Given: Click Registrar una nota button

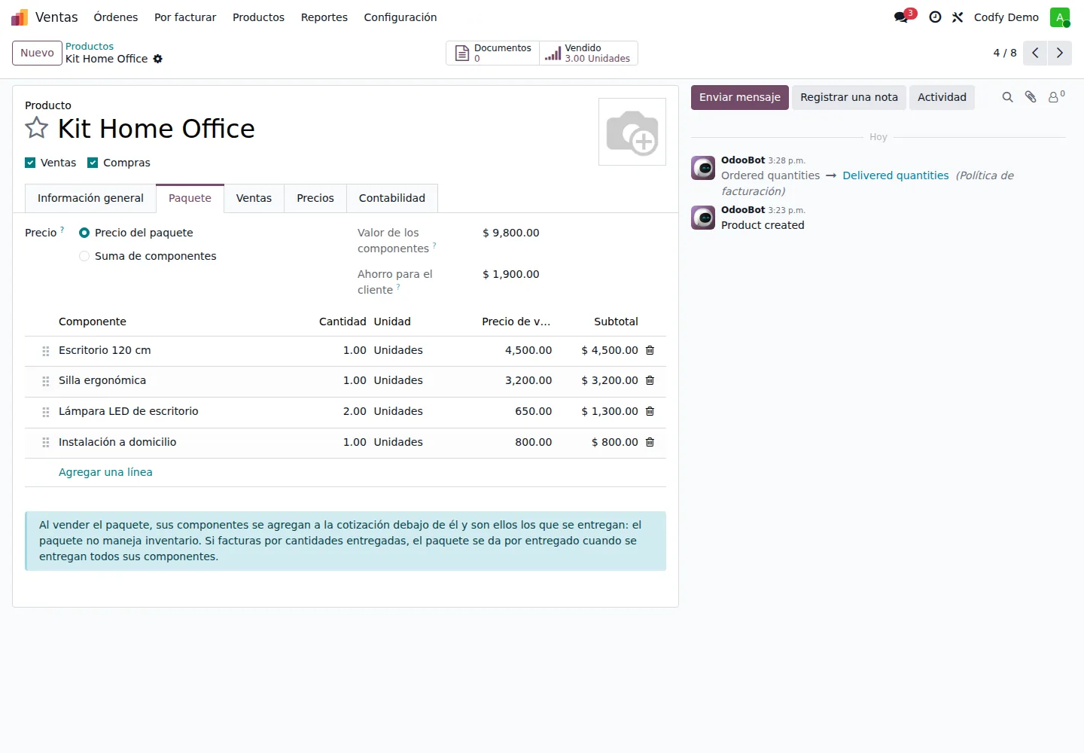Looking at the screenshot, I should tap(849, 97).
